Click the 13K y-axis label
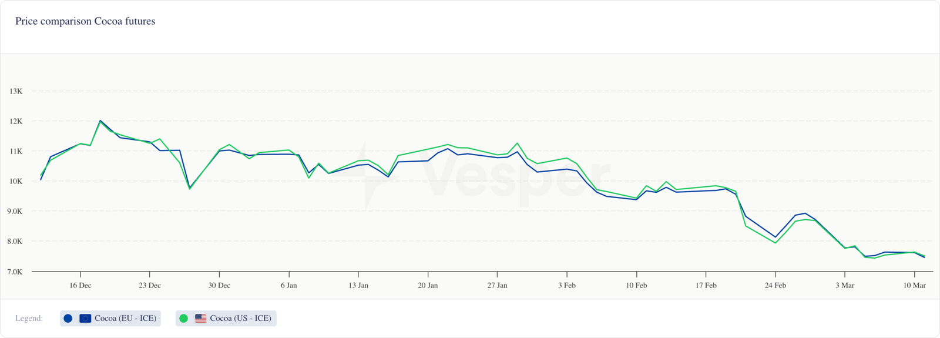This screenshot has height=338, width=940. point(16,91)
